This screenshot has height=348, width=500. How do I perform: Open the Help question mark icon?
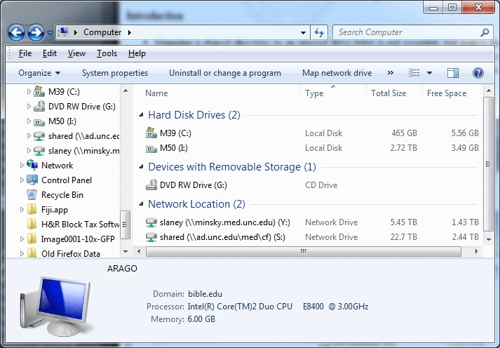coord(478,73)
